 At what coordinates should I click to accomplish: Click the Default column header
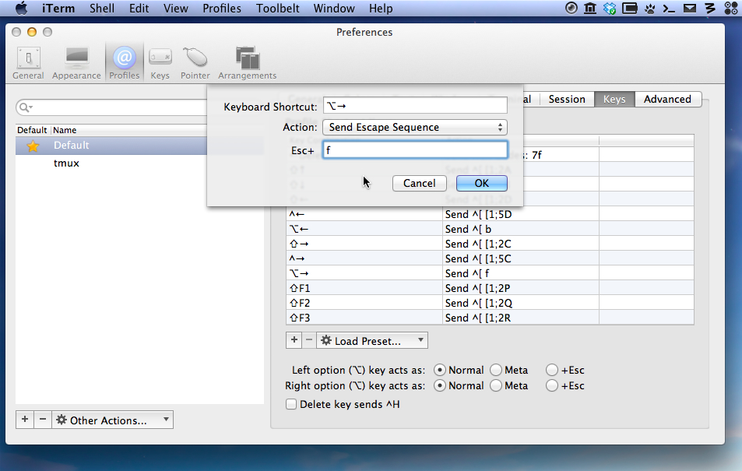pos(32,130)
